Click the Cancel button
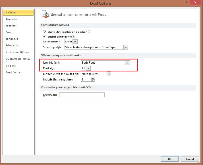 click(190, 159)
